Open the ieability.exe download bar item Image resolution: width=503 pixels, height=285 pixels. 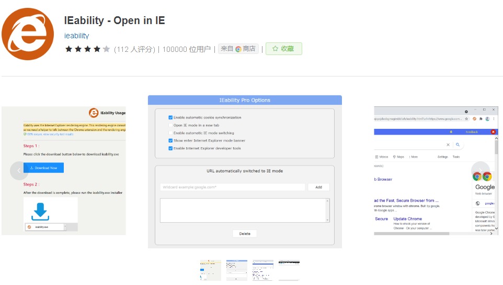tap(45, 227)
